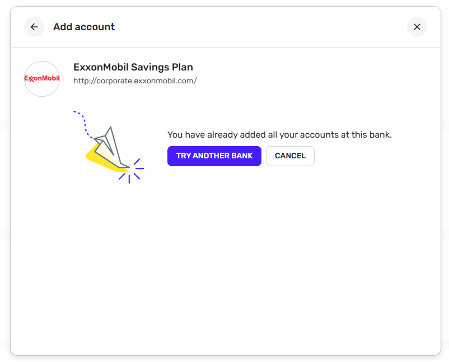
Task: Click the word bank in the message
Action: [x=380, y=135]
